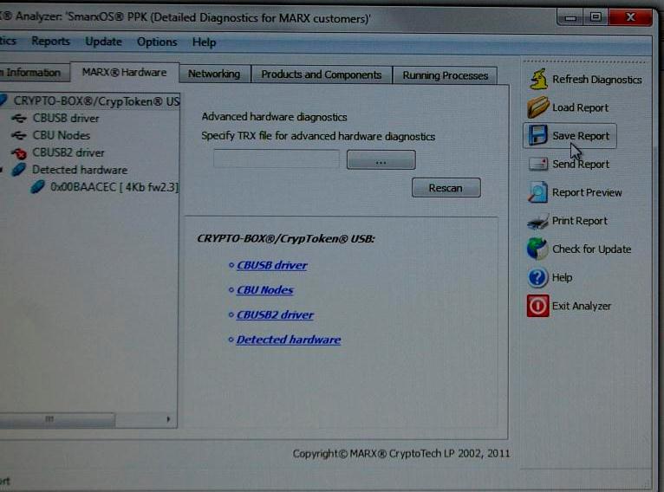Click the Save Report floppy disk icon
This screenshot has width=664, height=492.
[x=537, y=135]
